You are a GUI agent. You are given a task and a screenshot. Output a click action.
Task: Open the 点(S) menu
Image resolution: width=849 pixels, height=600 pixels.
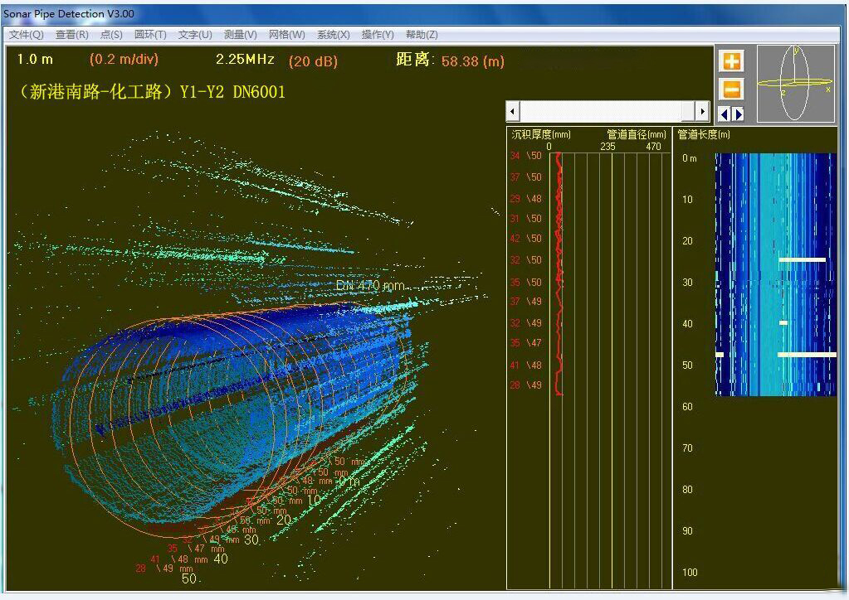pyautogui.click(x=111, y=35)
